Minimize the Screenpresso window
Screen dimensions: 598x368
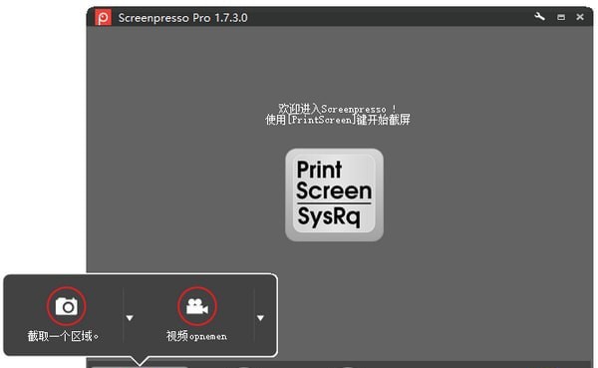(561, 17)
